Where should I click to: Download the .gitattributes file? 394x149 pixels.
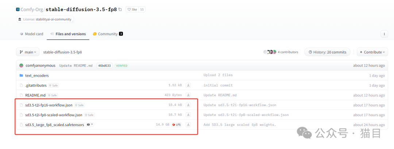(188, 85)
